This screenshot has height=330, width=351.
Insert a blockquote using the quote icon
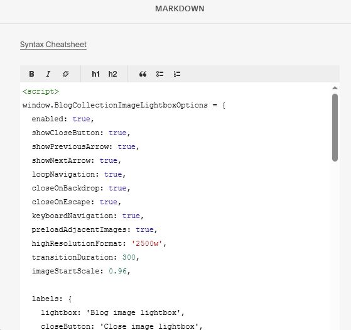click(143, 74)
